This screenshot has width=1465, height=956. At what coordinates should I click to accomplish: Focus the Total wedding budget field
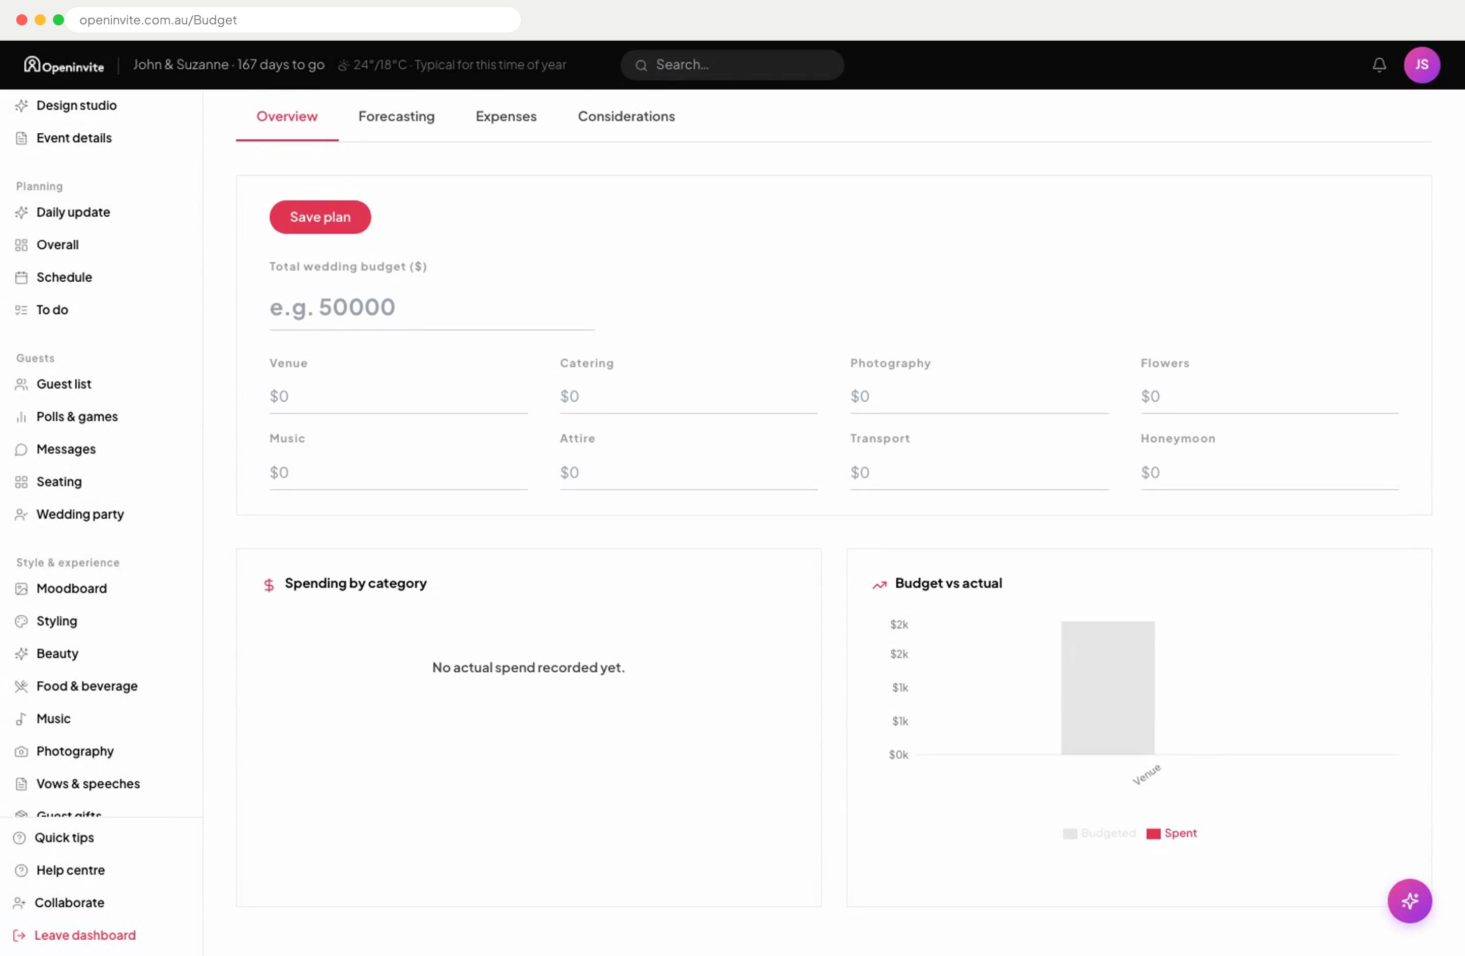tap(432, 308)
